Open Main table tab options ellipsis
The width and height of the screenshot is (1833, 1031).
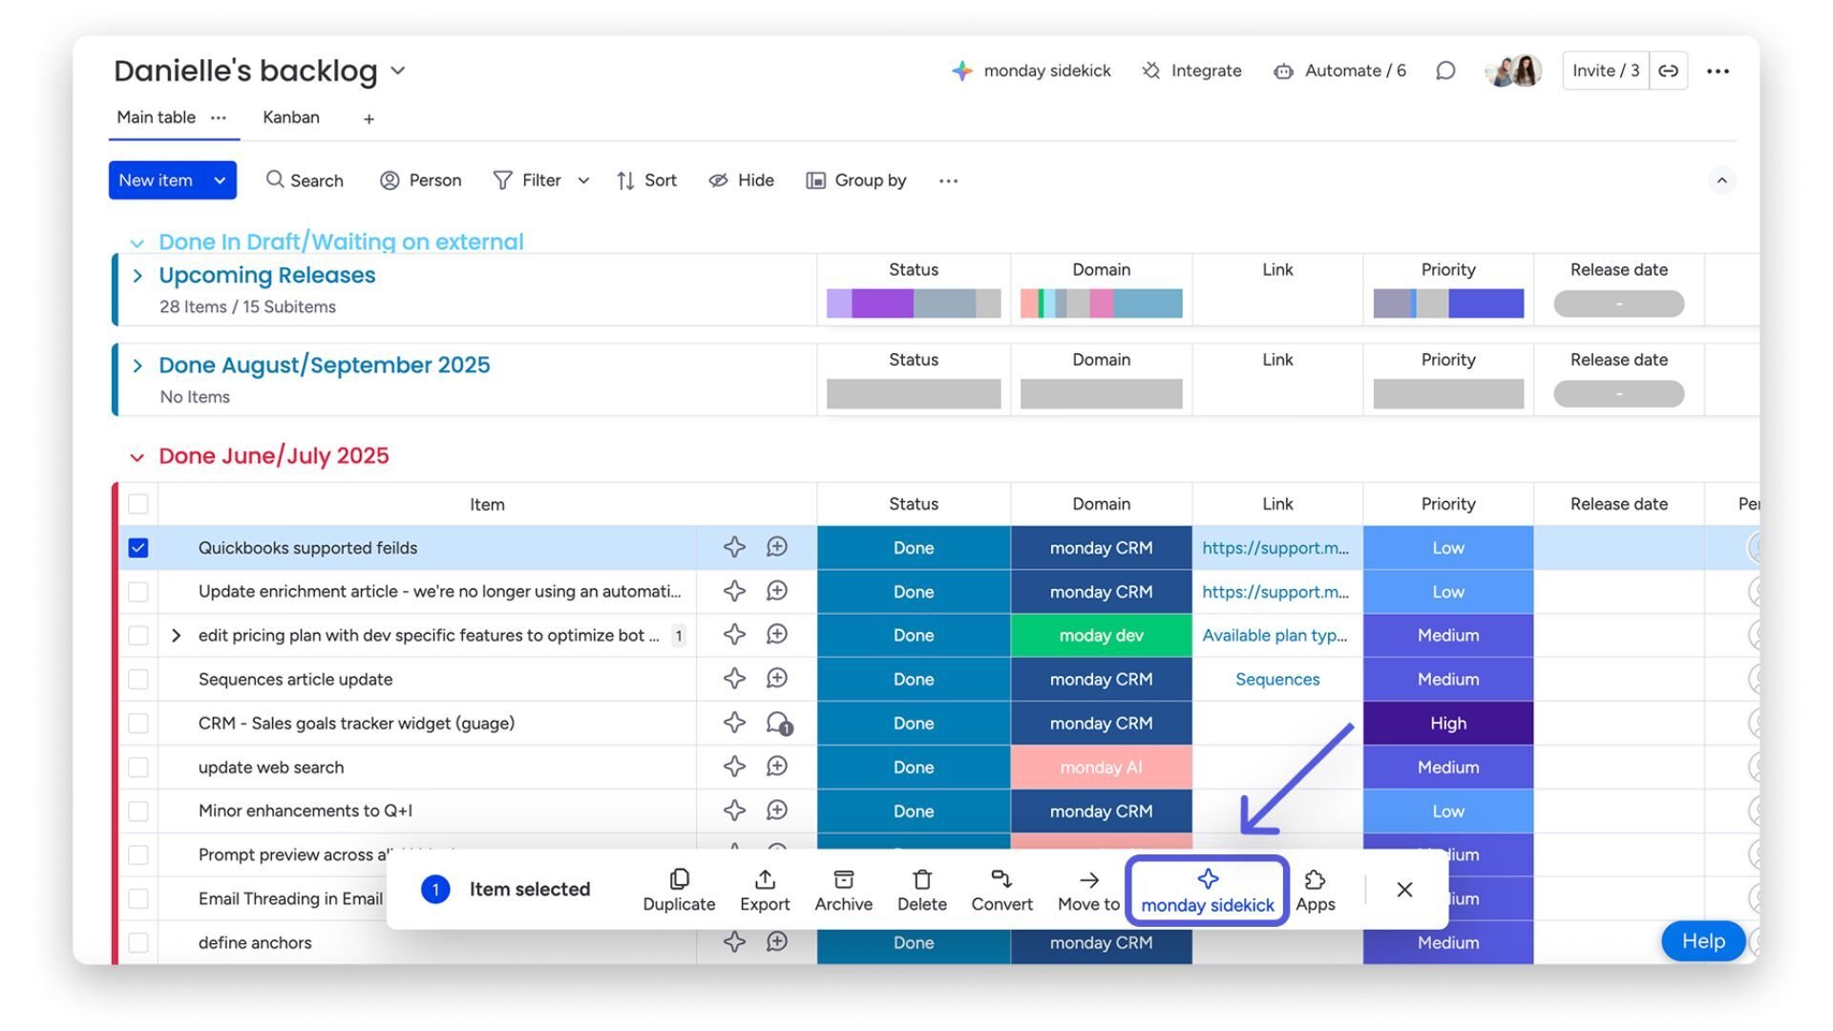219,117
